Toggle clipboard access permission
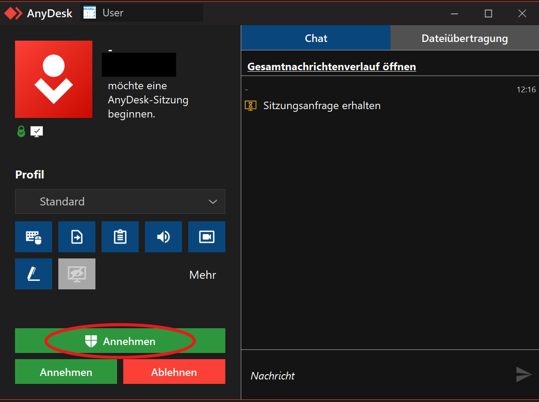Screen dimensions: 539x402 click(120, 237)
